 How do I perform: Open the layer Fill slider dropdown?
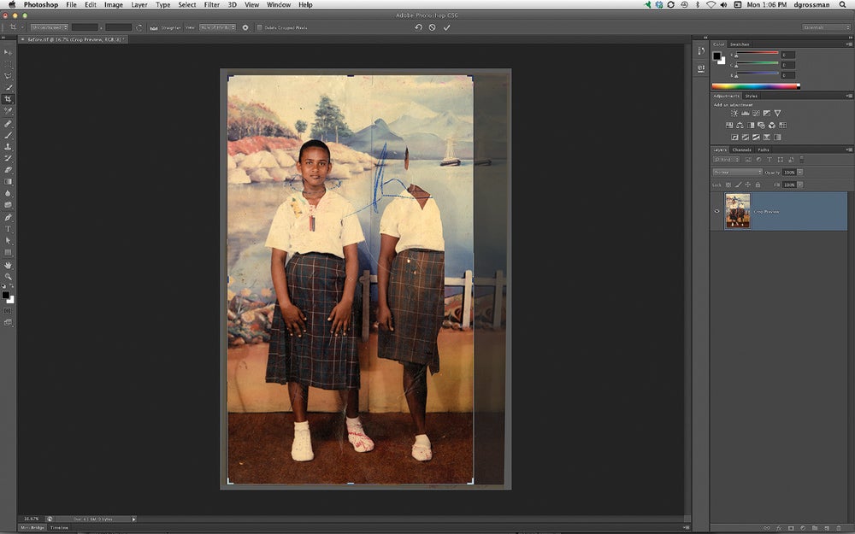click(800, 185)
